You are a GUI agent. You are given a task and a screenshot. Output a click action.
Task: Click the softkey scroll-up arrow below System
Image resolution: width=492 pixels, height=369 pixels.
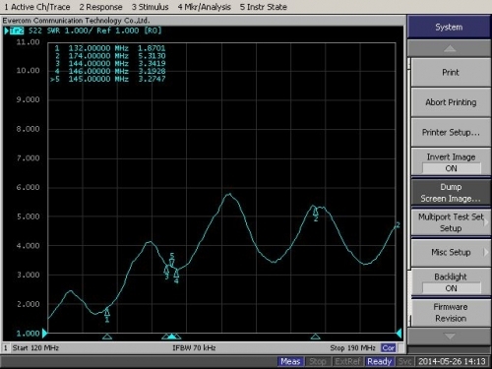449,48
